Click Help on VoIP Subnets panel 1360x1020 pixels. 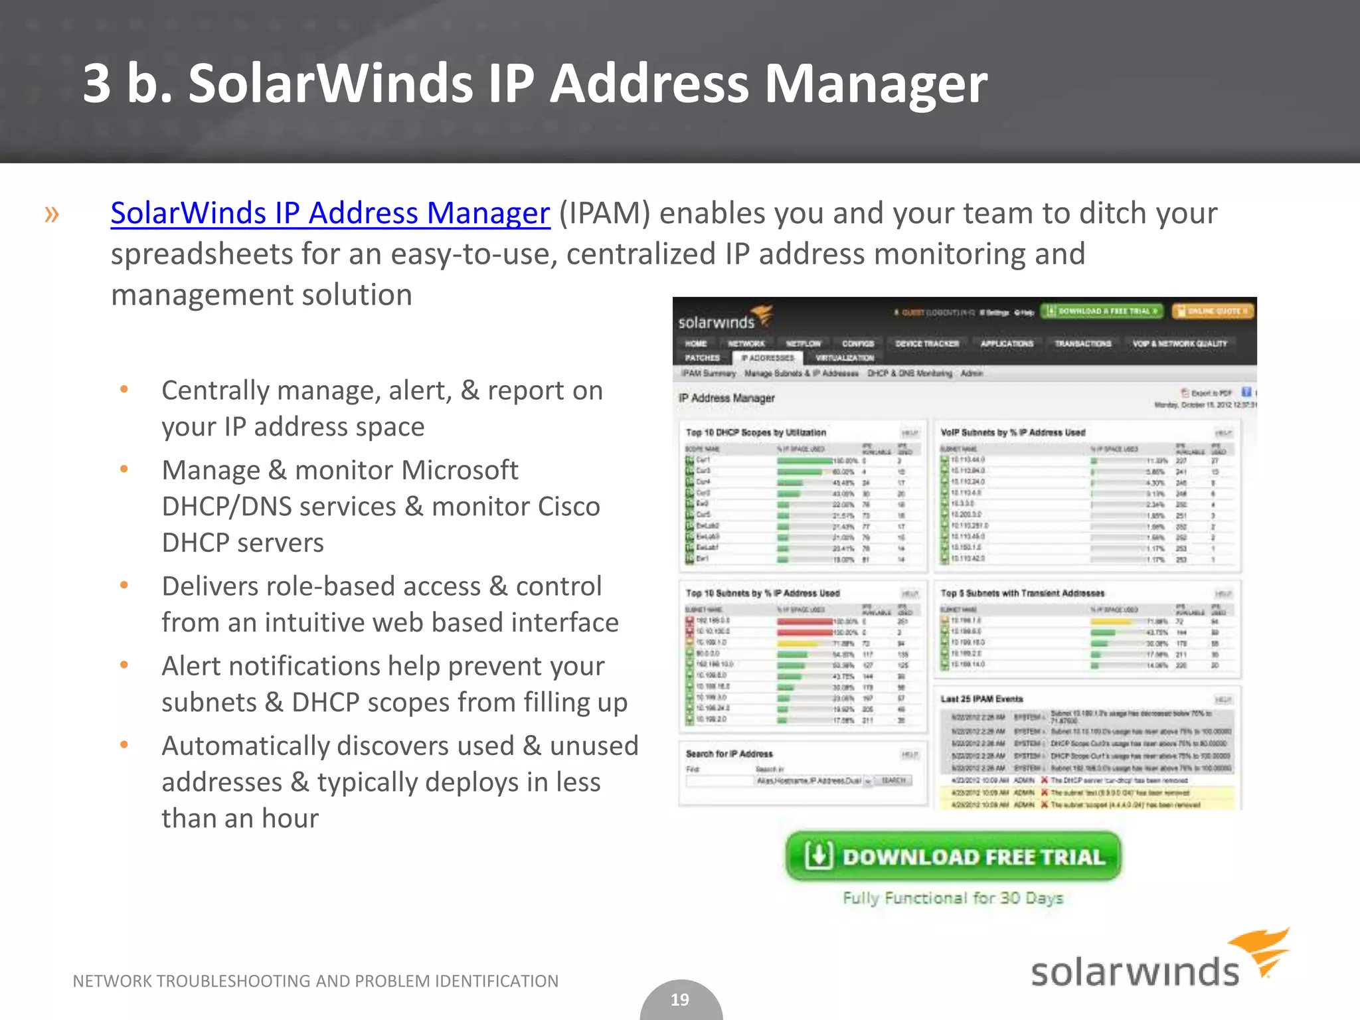pos(1223,433)
